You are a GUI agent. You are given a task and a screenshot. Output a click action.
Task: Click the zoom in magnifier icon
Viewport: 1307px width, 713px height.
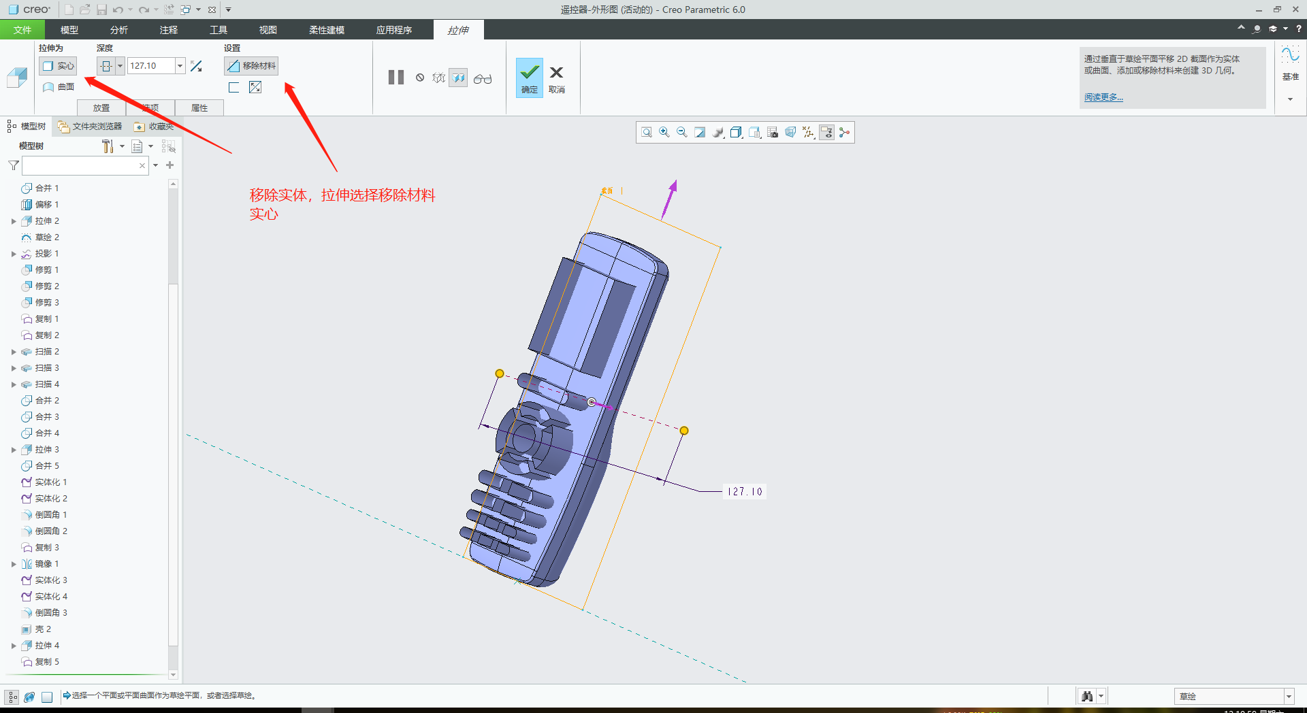664,133
